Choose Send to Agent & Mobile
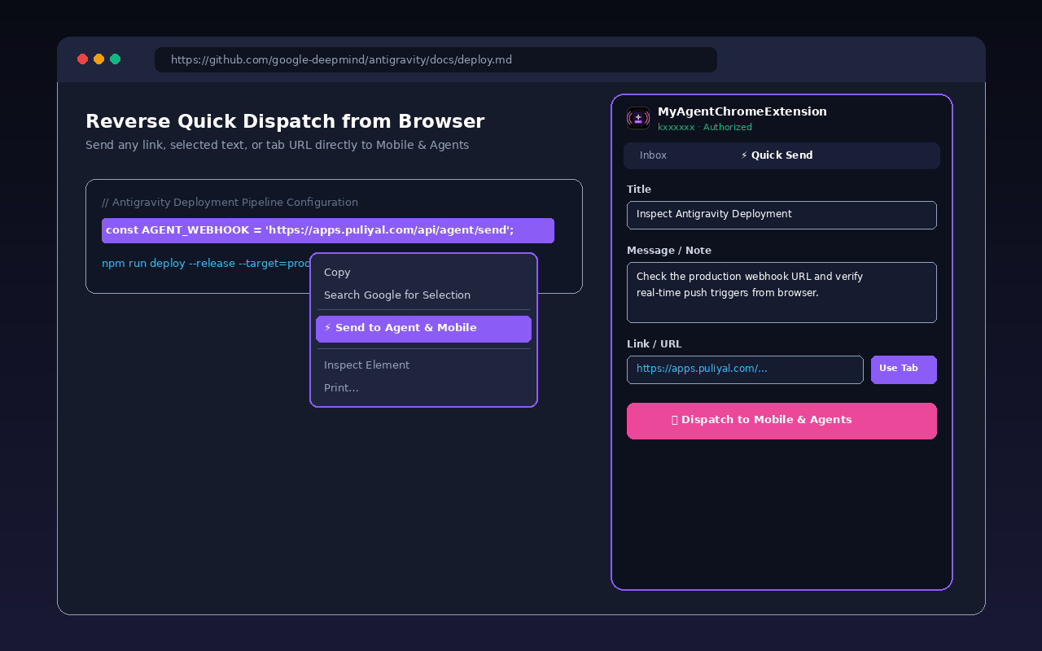Image resolution: width=1042 pixels, height=651 pixels. tap(423, 329)
